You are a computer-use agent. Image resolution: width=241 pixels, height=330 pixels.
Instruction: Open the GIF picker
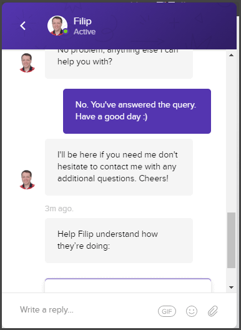[x=167, y=311]
